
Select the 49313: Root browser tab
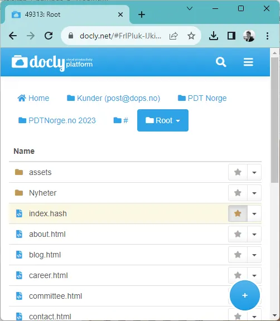[x=66, y=14]
